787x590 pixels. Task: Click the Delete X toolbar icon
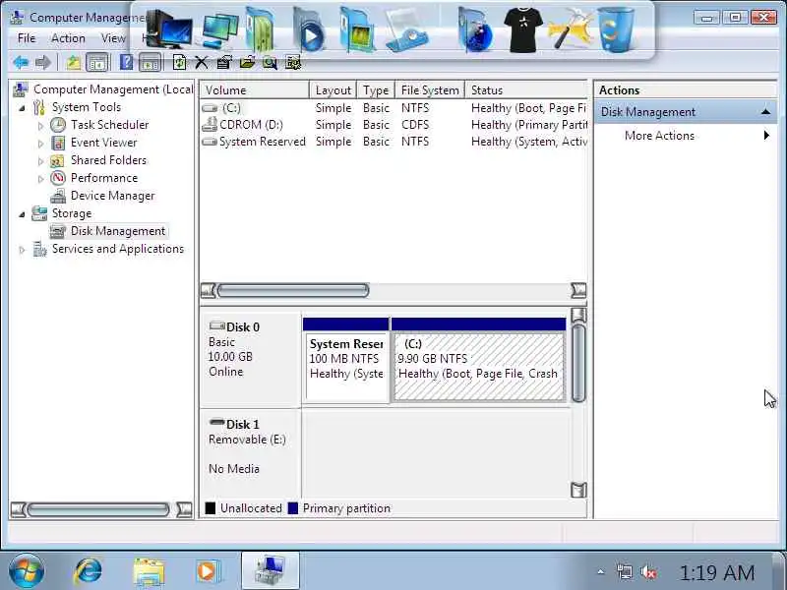[x=202, y=63]
